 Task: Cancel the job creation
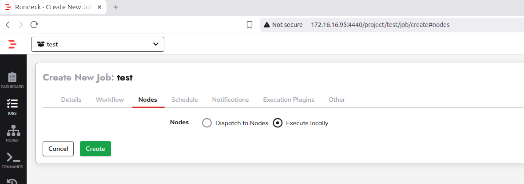tap(58, 149)
